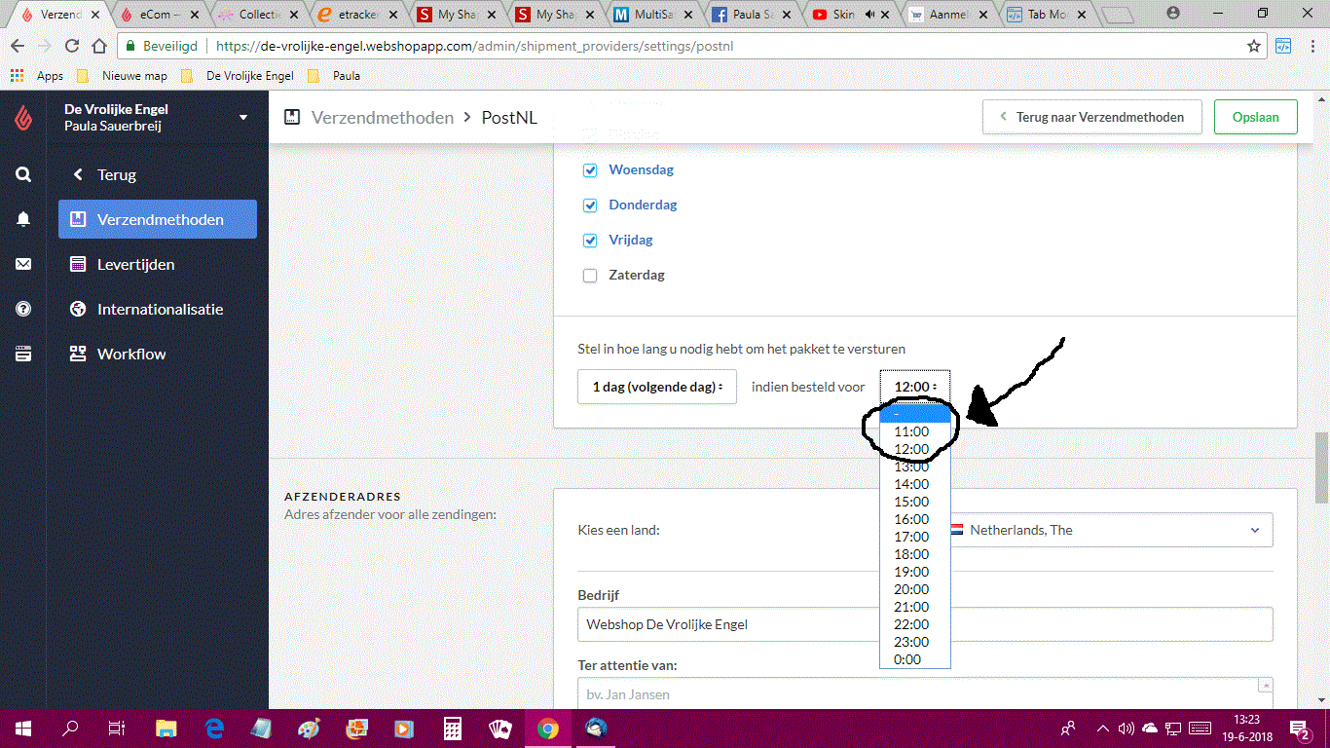Click the 'Ter attentie van' input field
This screenshot has height=748, width=1330.
point(925,693)
